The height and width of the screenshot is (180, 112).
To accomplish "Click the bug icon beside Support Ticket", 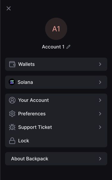I will [12, 127].
